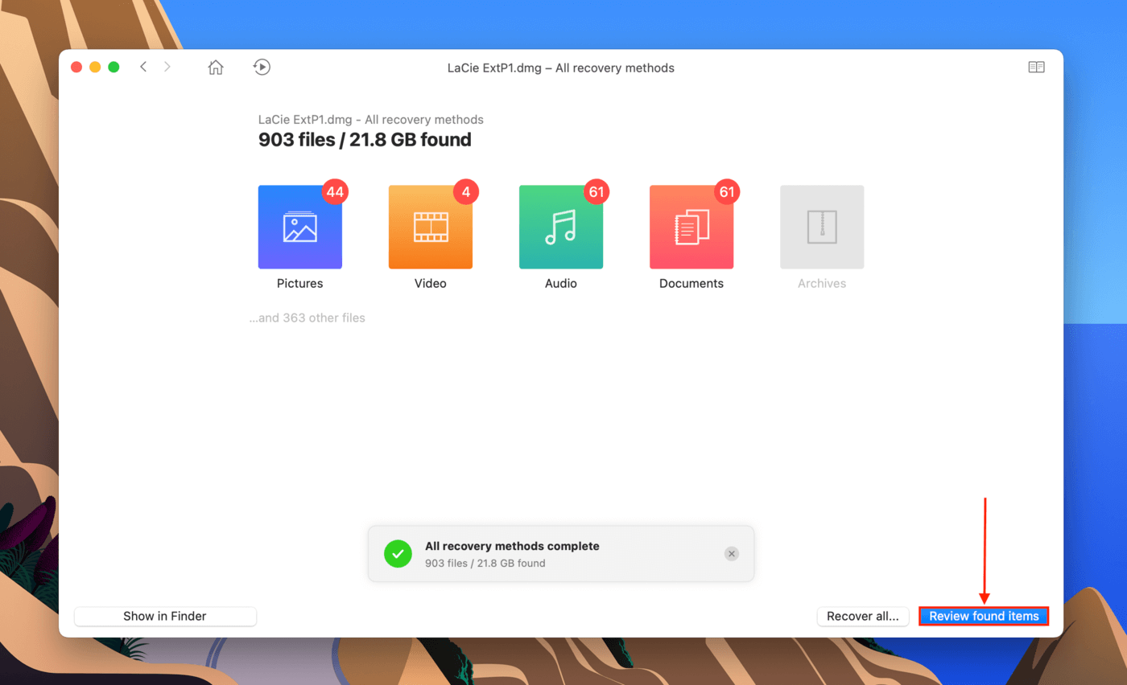Click the resume scan session icon
1127x685 pixels.
tap(262, 67)
